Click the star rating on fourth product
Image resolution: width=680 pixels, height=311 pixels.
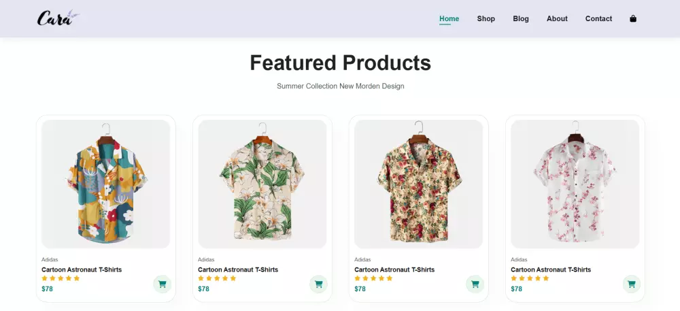tap(530, 278)
